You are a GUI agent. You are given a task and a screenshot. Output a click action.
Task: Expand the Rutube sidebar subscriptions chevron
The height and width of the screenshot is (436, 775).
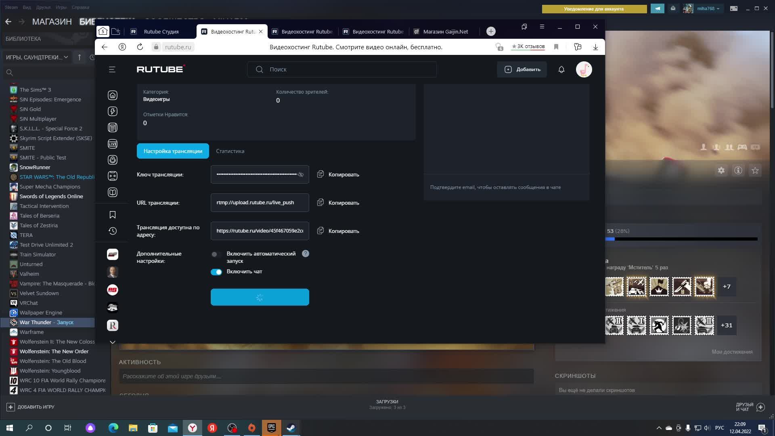(113, 342)
